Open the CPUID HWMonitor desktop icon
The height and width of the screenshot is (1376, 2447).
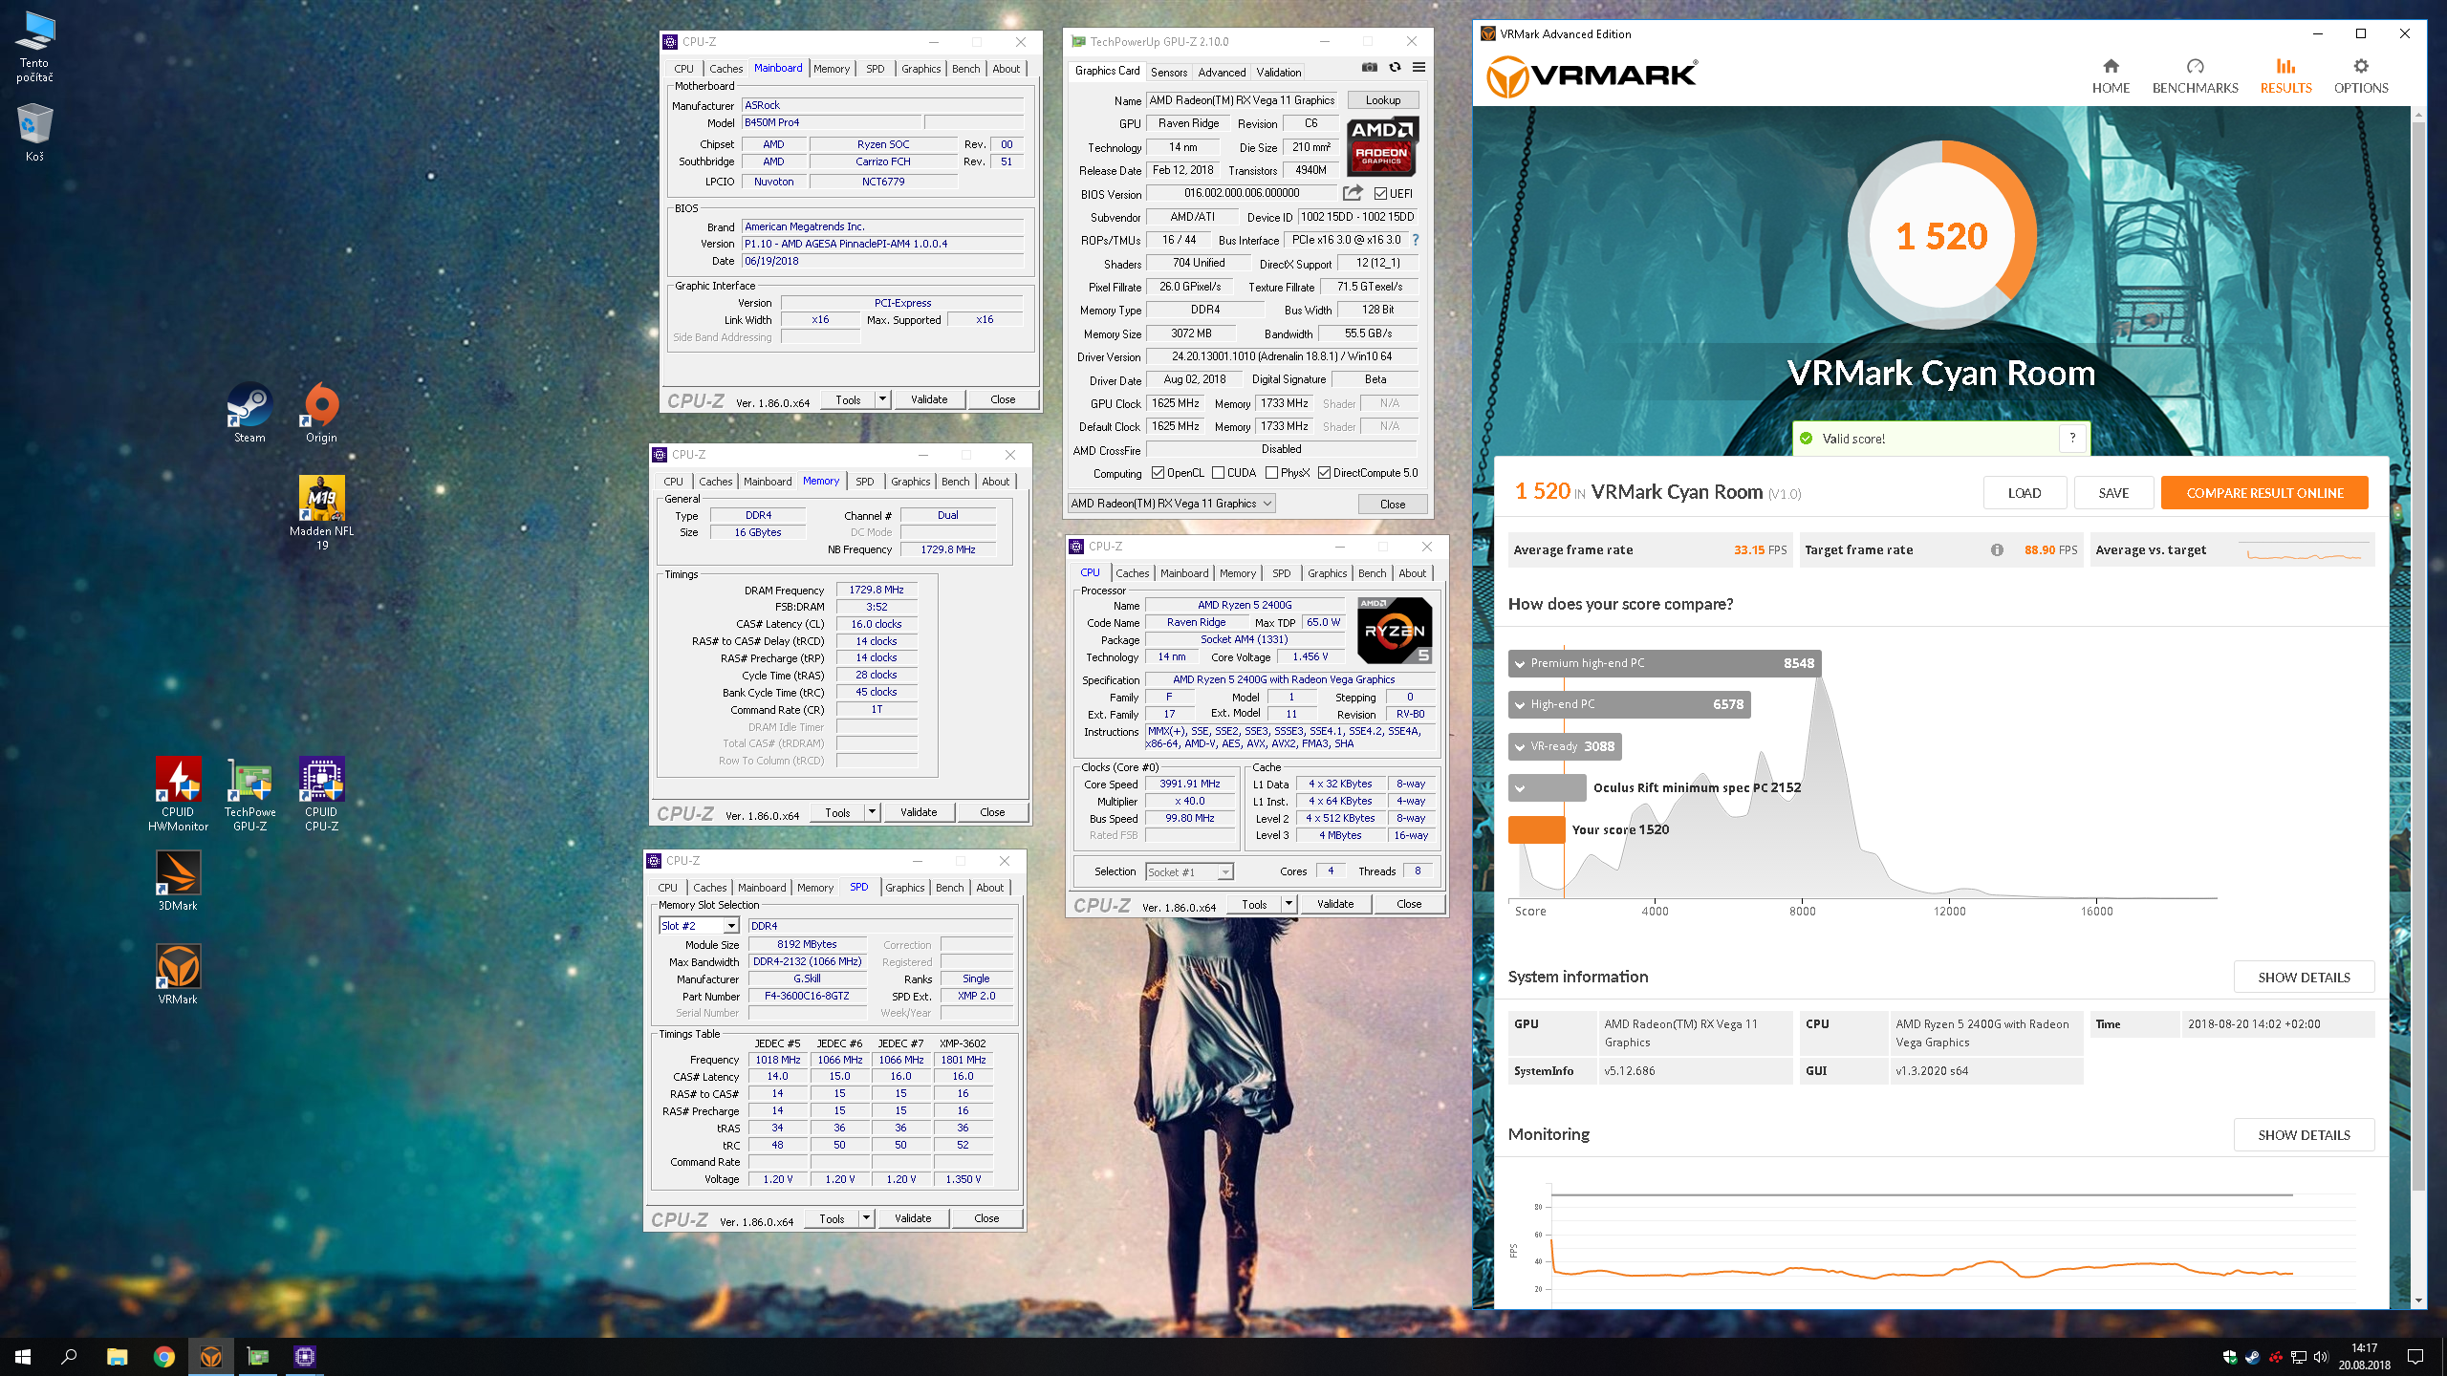click(178, 794)
